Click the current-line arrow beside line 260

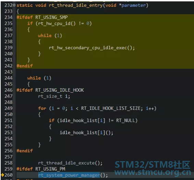coord(2,175)
